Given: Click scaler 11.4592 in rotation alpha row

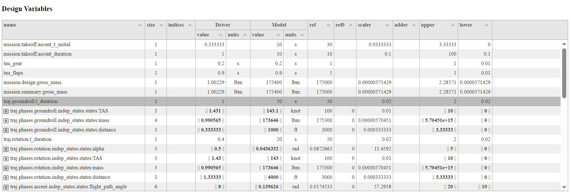Looking at the screenshot, I should 383,149.
